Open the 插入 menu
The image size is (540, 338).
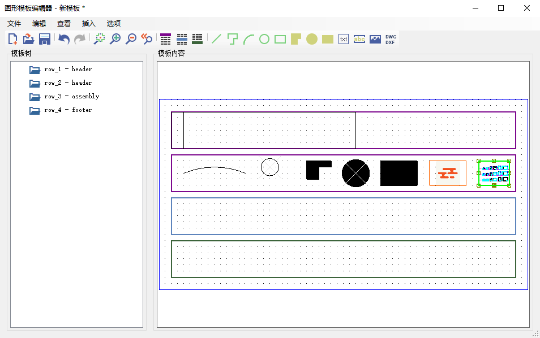pos(88,23)
